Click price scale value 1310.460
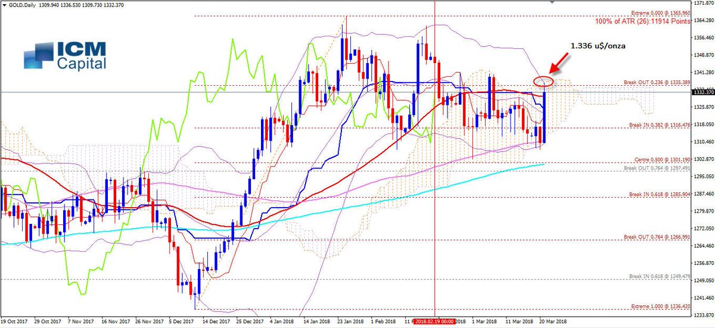 click(x=704, y=142)
